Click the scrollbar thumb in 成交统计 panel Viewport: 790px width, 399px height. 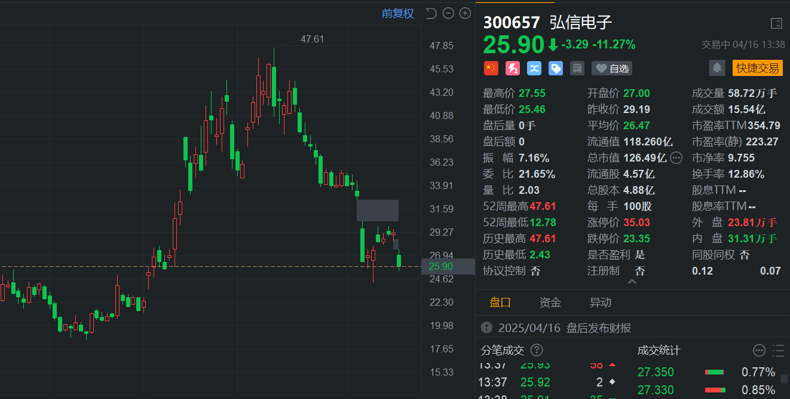784,378
